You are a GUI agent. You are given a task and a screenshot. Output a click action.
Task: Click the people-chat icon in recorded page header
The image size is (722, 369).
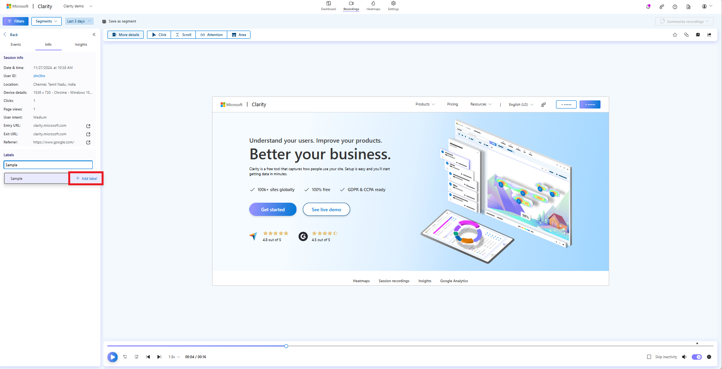pyautogui.click(x=544, y=105)
